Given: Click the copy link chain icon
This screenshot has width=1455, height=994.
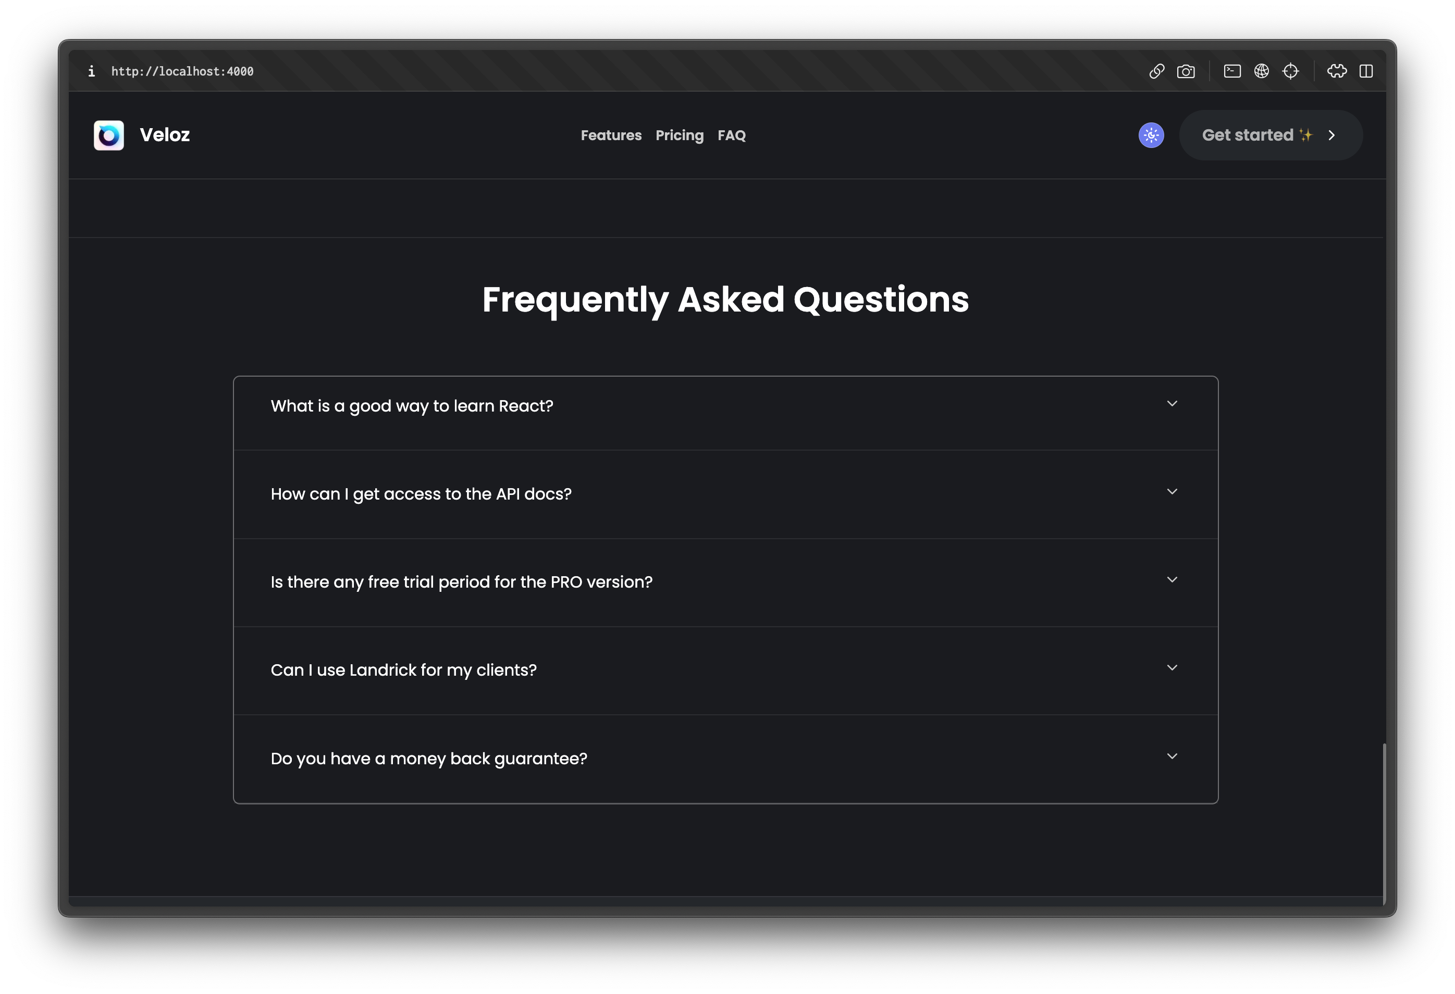Looking at the screenshot, I should [x=1156, y=71].
